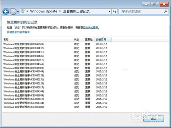
Task: Open recent pages dropdown beside navigation arrows
Action: [x=18, y=12]
